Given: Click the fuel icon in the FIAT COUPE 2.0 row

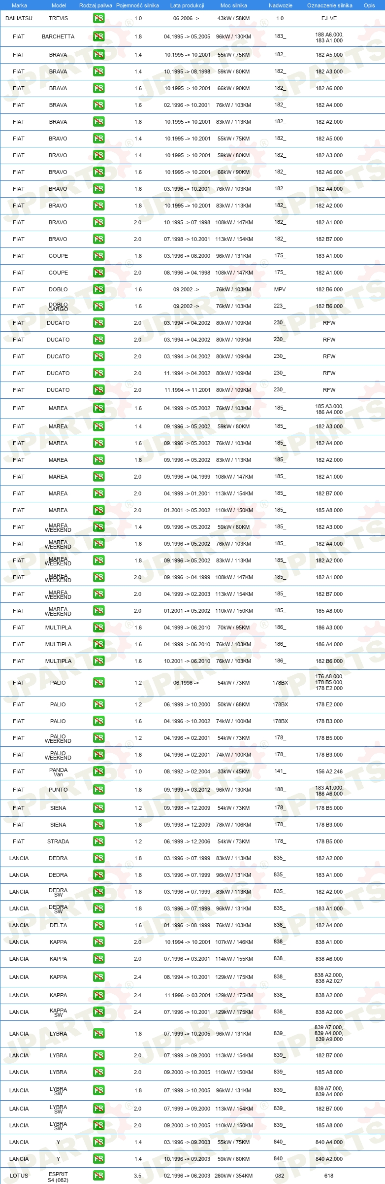Looking at the screenshot, I should click(99, 273).
